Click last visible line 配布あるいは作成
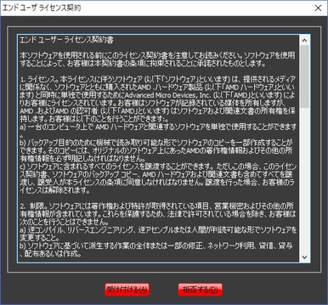 tap(51, 254)
